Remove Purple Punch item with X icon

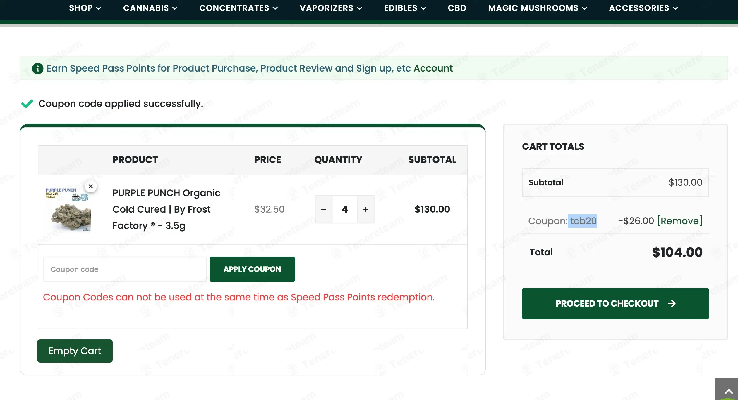coord(91,187)
